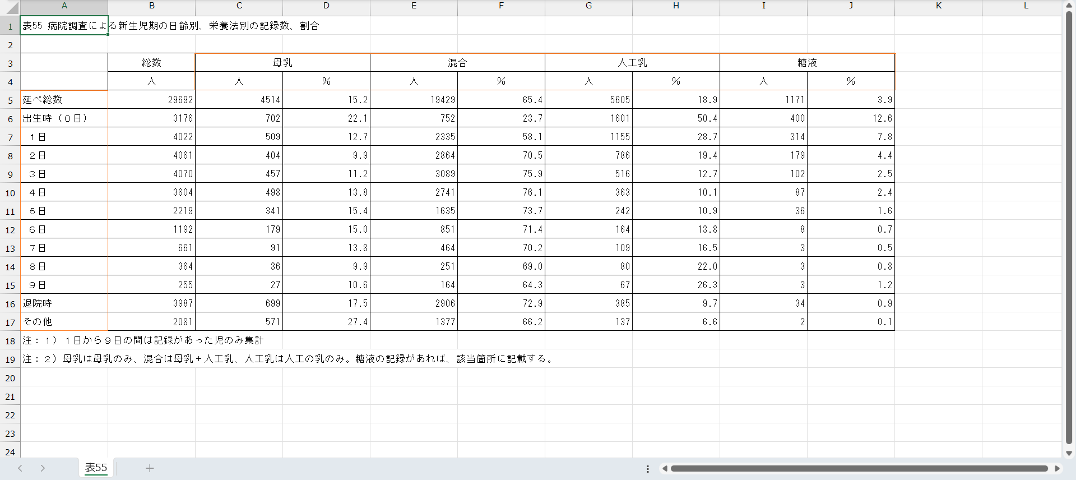This screenshot has width=1076, height=480.
Task: Click the three-dot handle beside horizontal scrollbar
Action: coord(648,469)
